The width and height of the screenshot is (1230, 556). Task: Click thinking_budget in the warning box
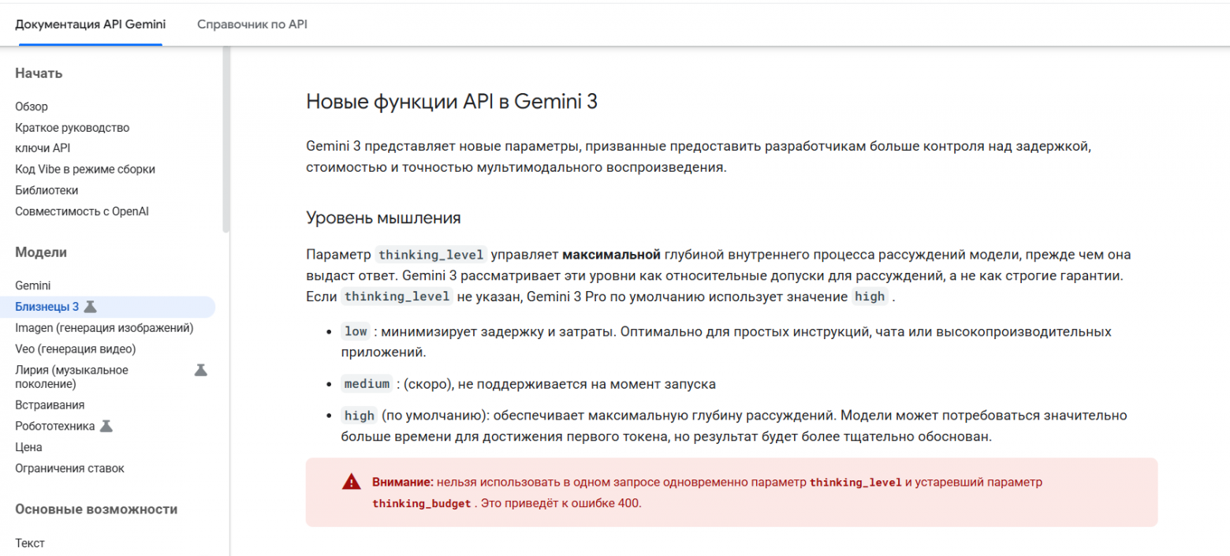pos(422,503)
